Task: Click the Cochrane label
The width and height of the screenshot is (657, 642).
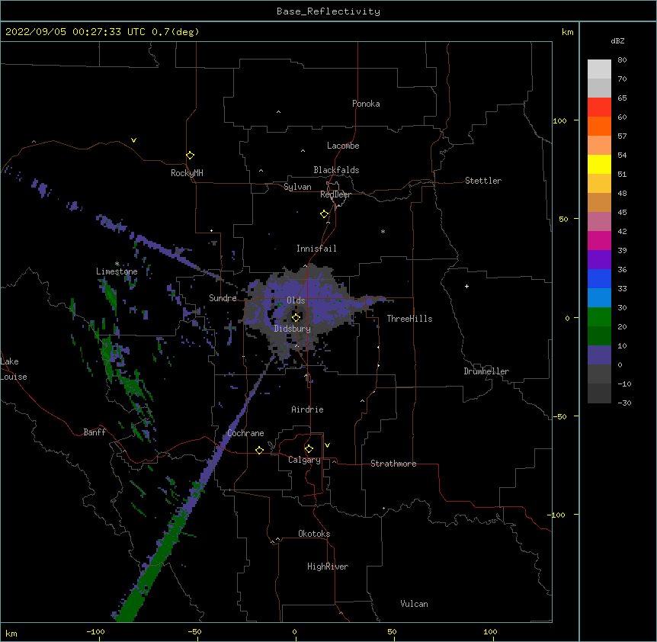Action: point(245,433)
